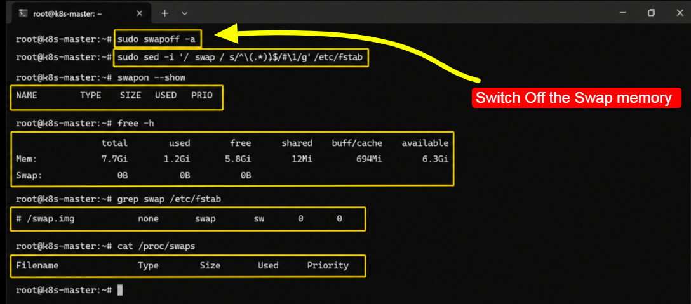691x304 pixels.
Task: Click the 'shared' column header
Action: (x=297, y=143)
